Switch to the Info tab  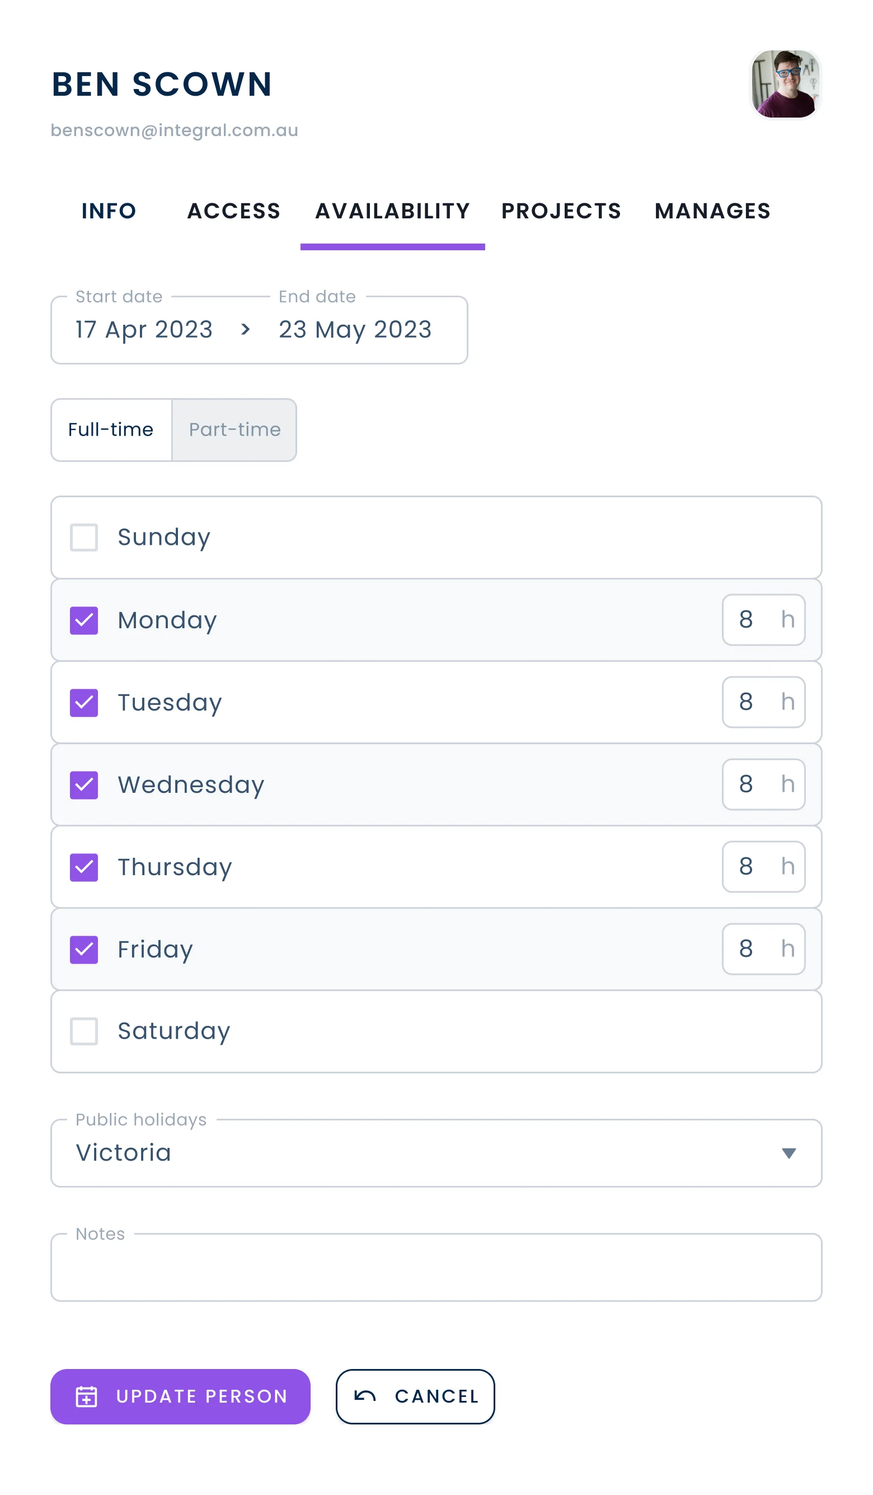coord(109,211)
